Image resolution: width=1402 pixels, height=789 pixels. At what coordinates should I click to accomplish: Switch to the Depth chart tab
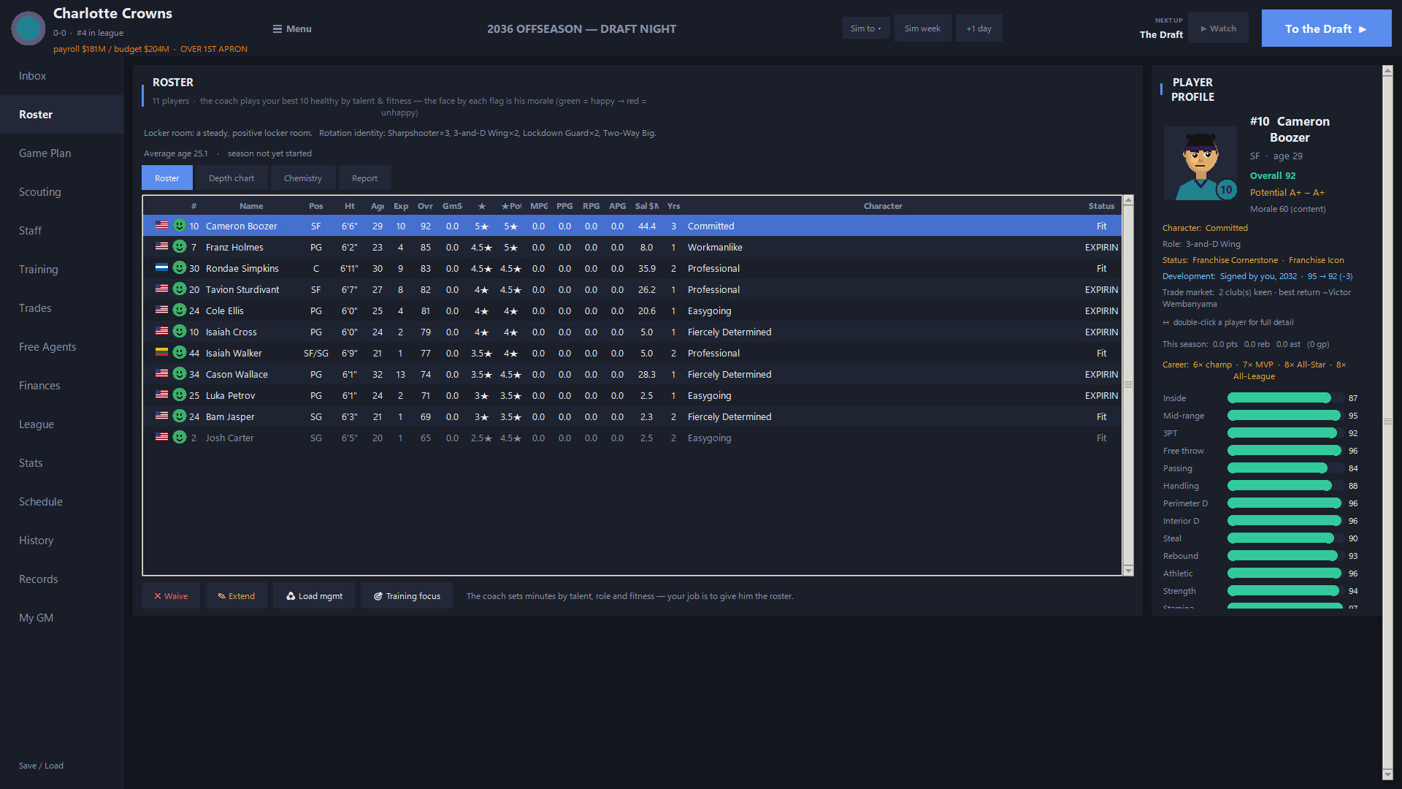point(231,178)
